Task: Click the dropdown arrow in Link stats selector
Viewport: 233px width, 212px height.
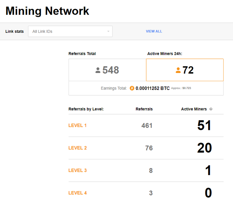Action: pos(108,31)
